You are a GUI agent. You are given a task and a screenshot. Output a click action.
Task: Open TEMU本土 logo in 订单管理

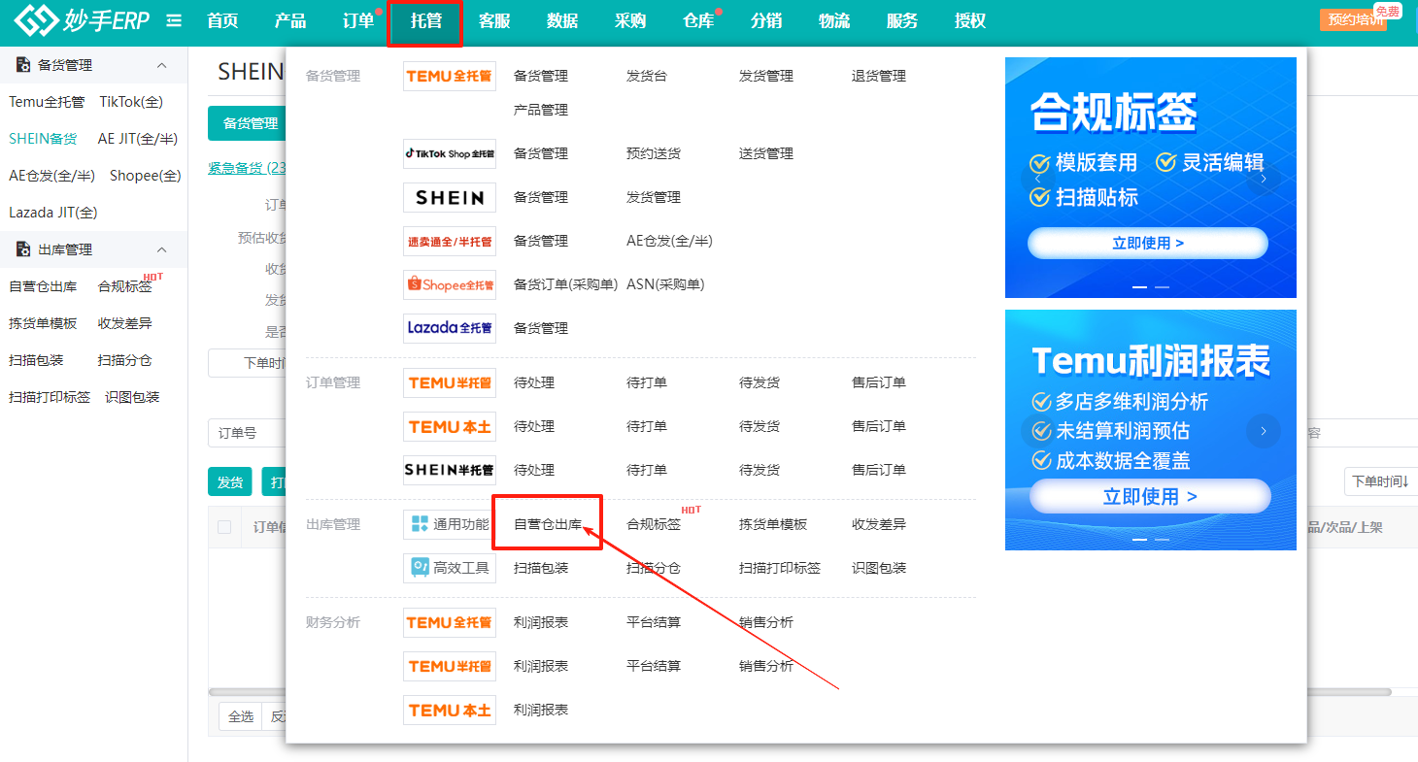pyautogui.click(x=450, y=426)
